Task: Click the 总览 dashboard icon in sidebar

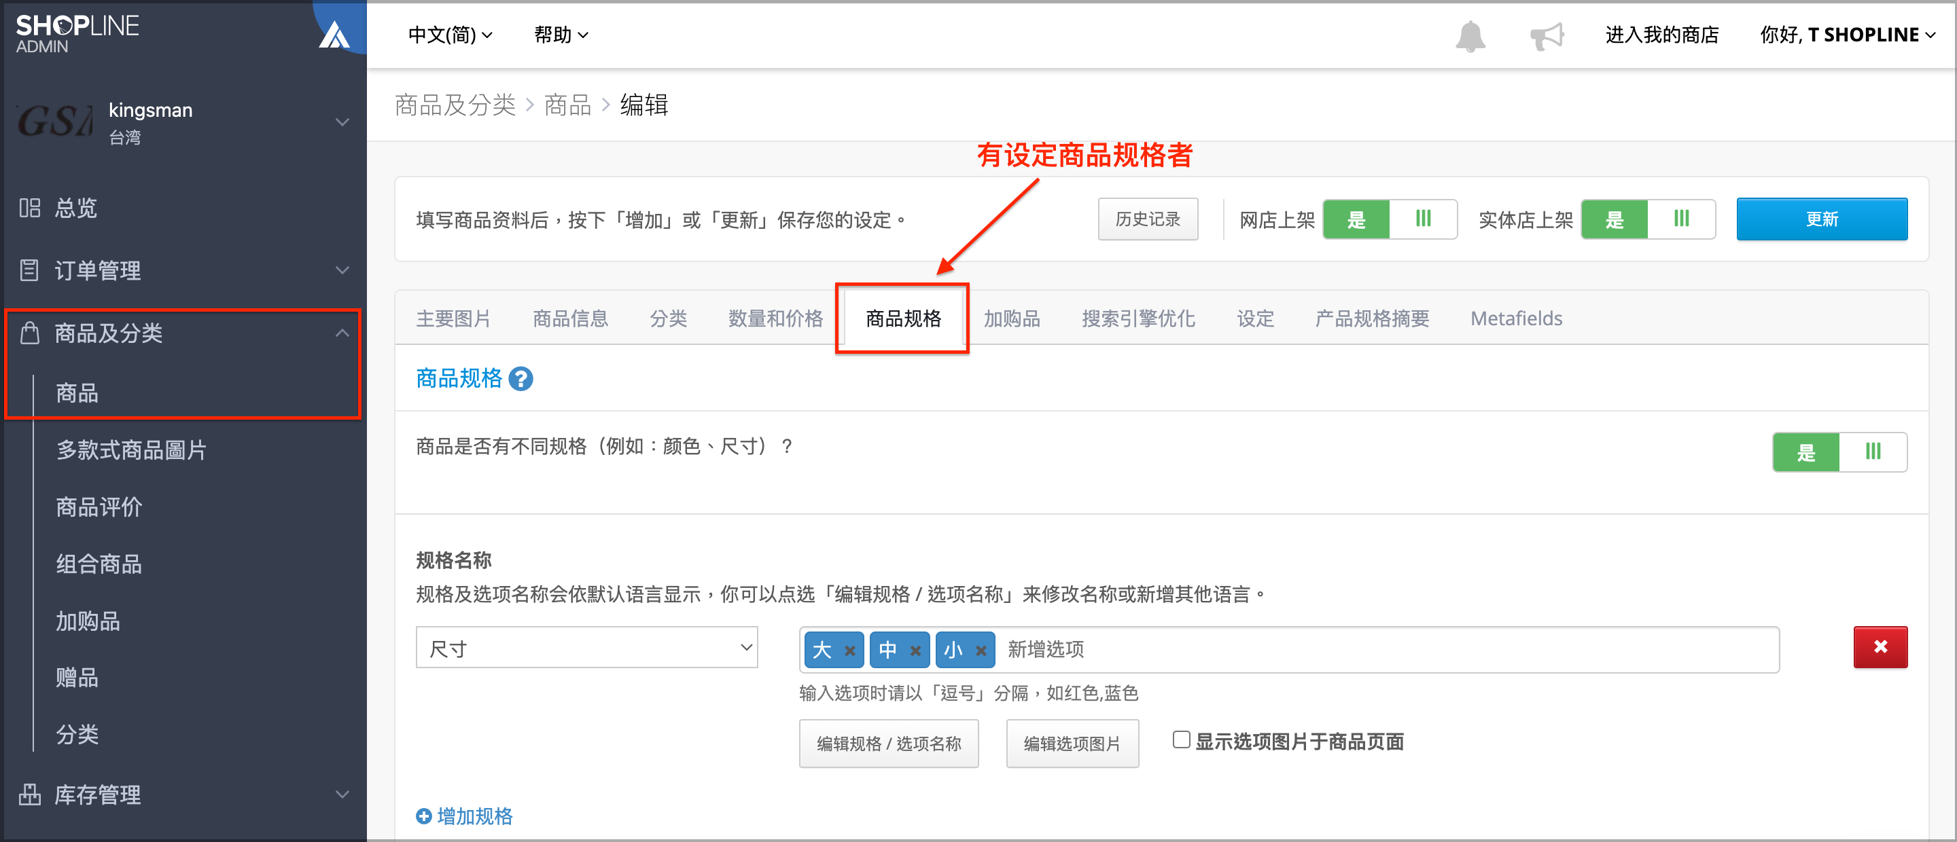Action: 30,207
